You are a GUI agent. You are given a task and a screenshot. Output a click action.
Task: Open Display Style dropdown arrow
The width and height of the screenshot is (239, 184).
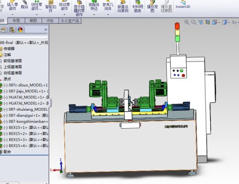[229, 23]
